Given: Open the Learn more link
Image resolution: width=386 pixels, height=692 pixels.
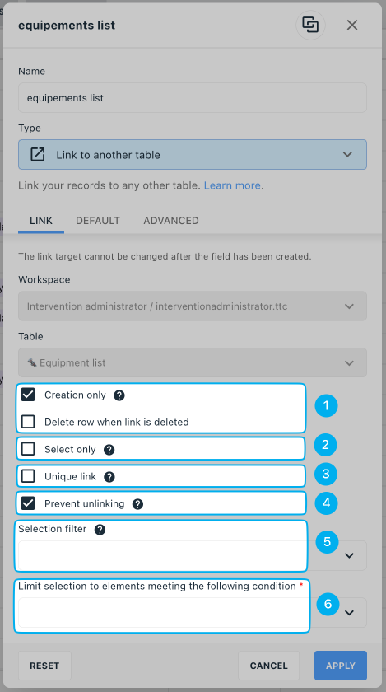Looking at the screenshot, I should tap(232, 185).
